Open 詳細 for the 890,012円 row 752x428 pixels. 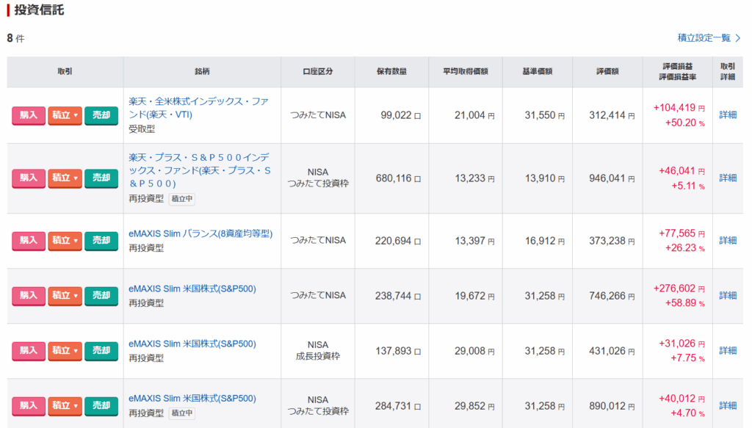[728, 405]
